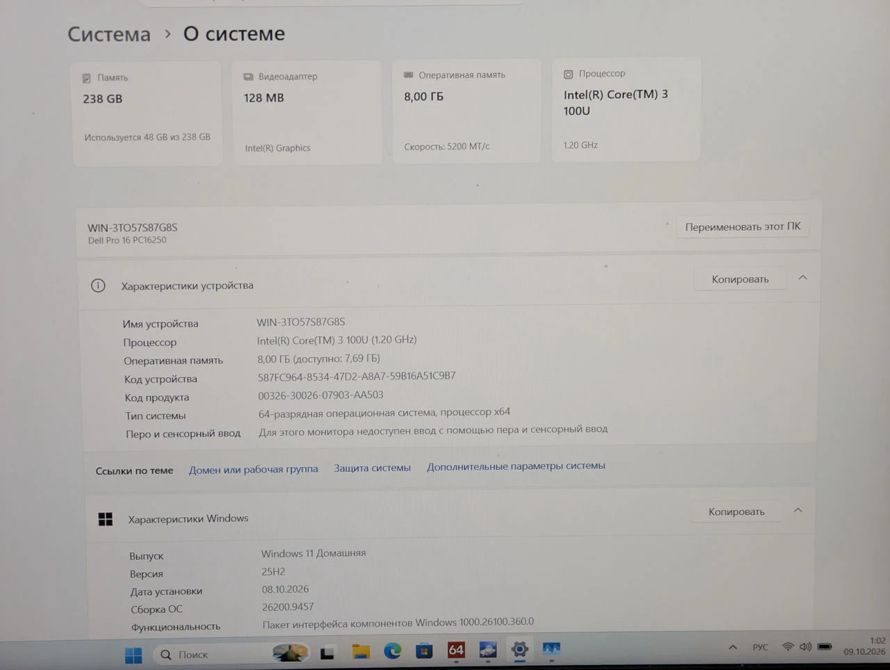Click the Оперативная память card icon
The image size is (890, 670).
[409, 75]
